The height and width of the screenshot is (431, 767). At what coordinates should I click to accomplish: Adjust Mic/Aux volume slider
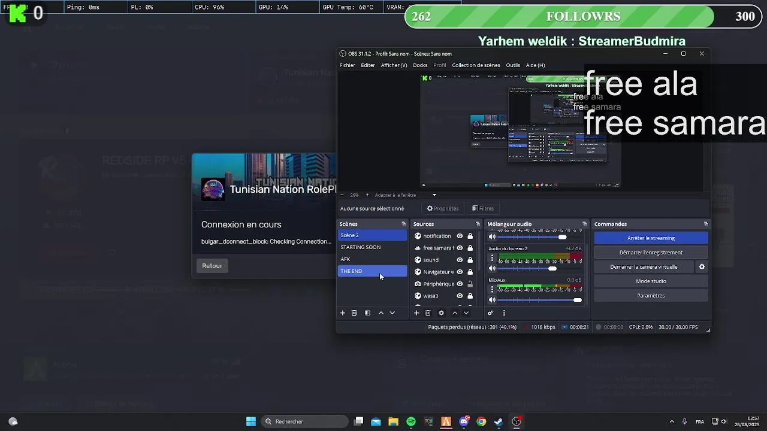tap(577, 300)
